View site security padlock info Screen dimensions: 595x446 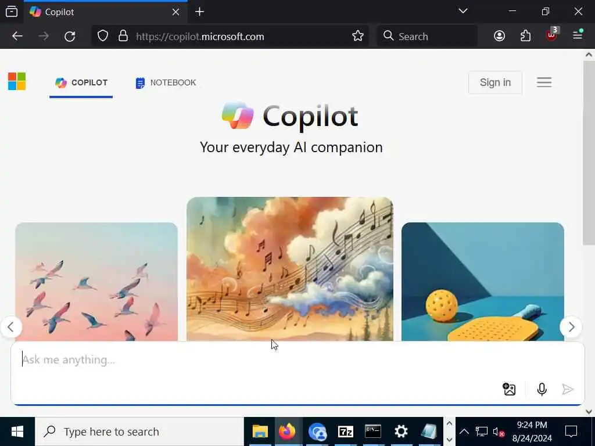tap(123, 36)
